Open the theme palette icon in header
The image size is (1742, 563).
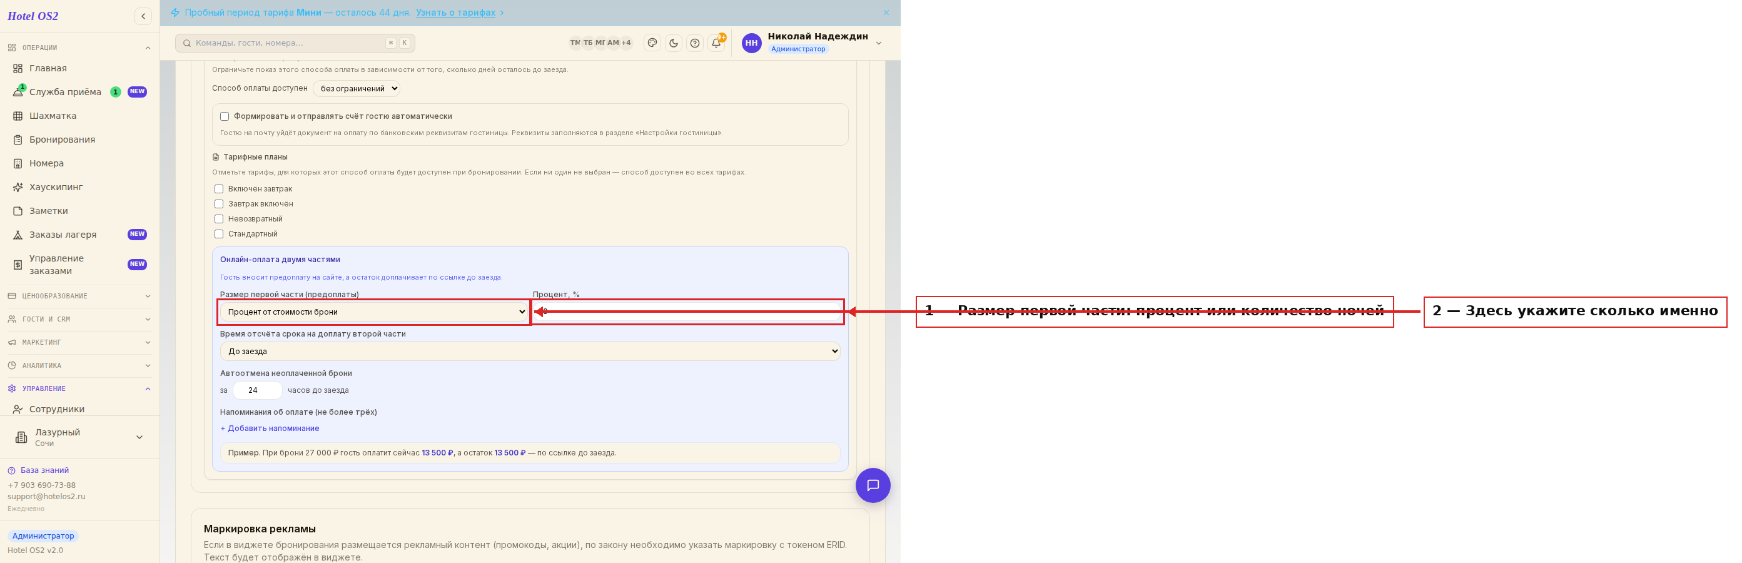click(x=652, y=43)
